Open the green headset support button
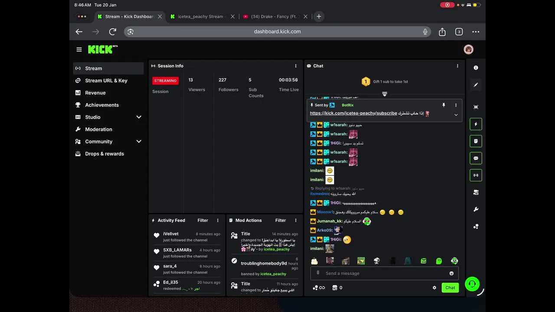The width and height of the screenshot is (555, 312). [x=472, y=284]
